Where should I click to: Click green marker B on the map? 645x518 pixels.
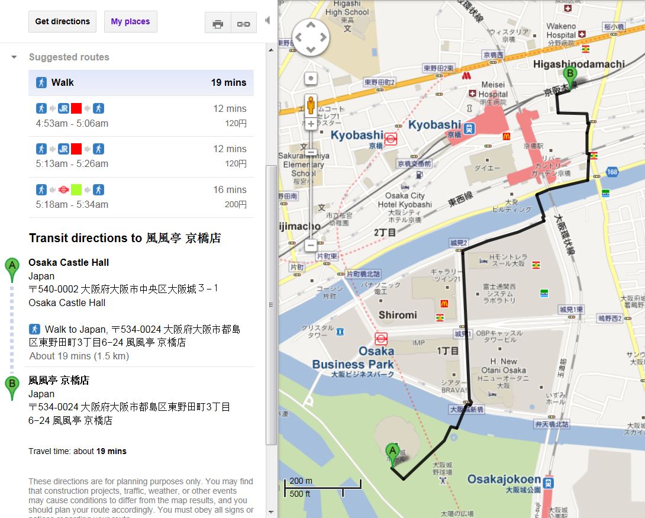click(x=569, y=76)
